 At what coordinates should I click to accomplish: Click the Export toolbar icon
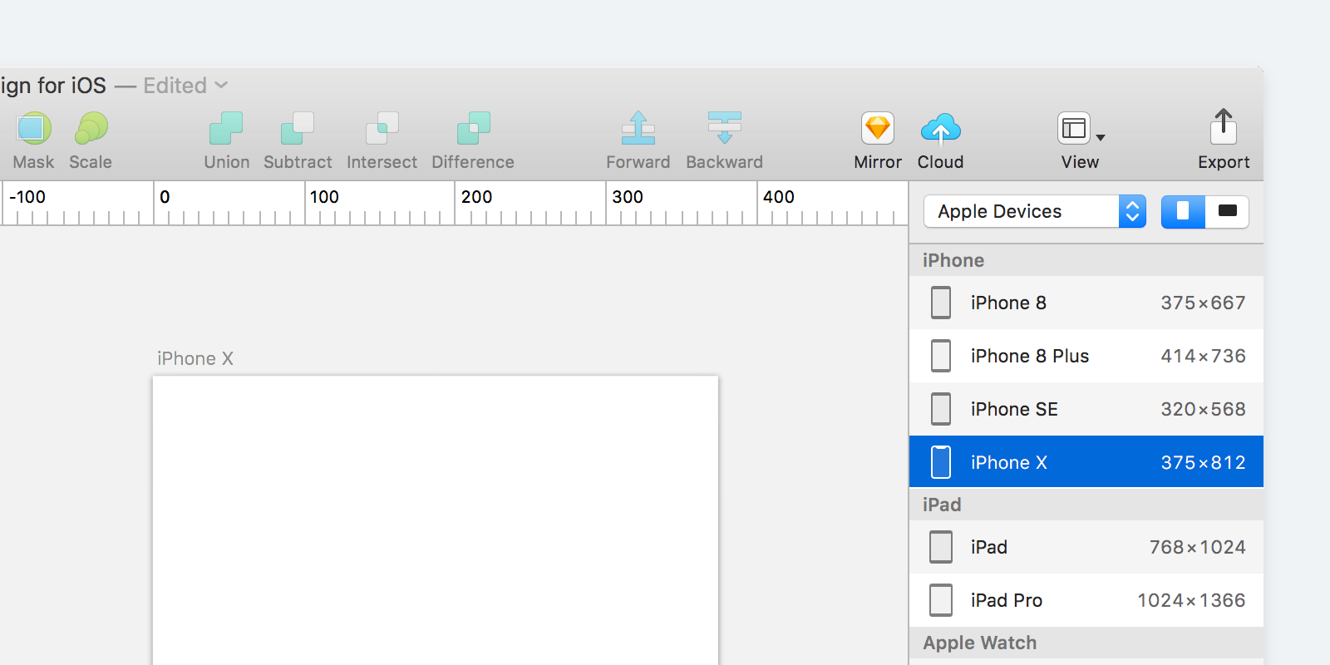pyautogui.click(x=1224, y=127)
